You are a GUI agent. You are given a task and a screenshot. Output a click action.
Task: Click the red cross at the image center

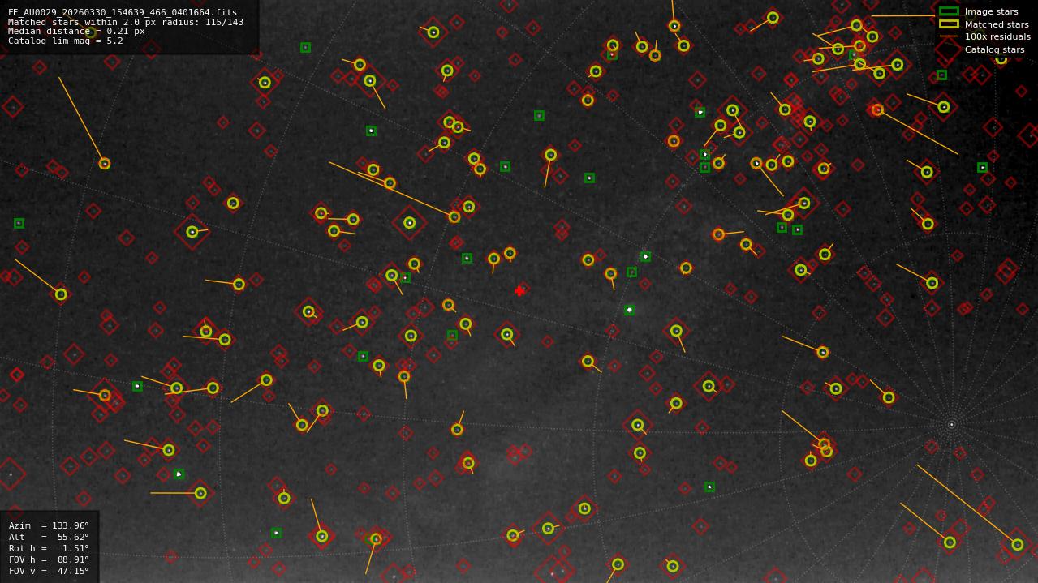(519, 290)
